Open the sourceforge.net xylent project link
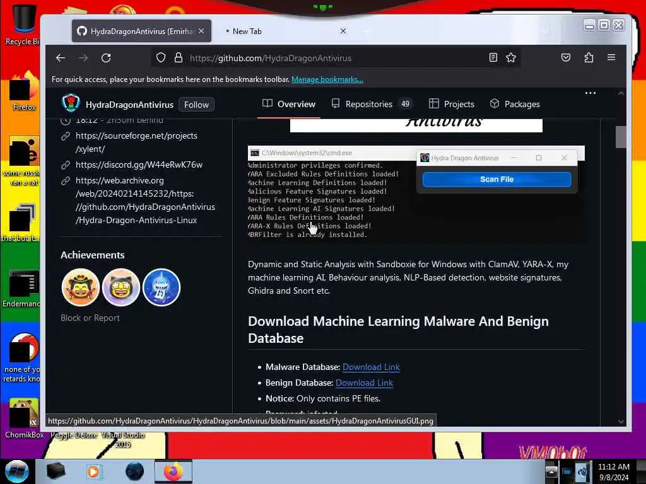 136,142
